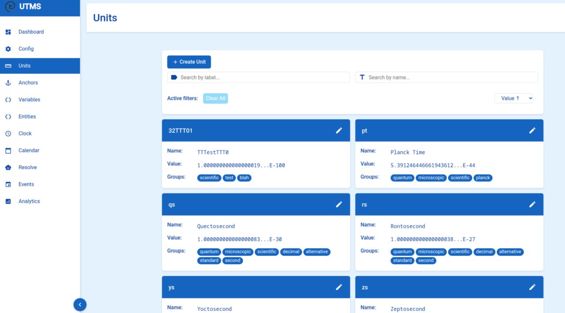Collapse the sidebar with chevron button
The width and height of the screenshot is (565, 313).
tap(80, 304)
